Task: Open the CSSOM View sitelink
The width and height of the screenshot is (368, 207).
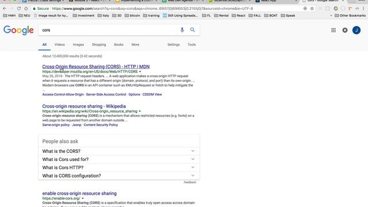Action: (x=152, y=94)
